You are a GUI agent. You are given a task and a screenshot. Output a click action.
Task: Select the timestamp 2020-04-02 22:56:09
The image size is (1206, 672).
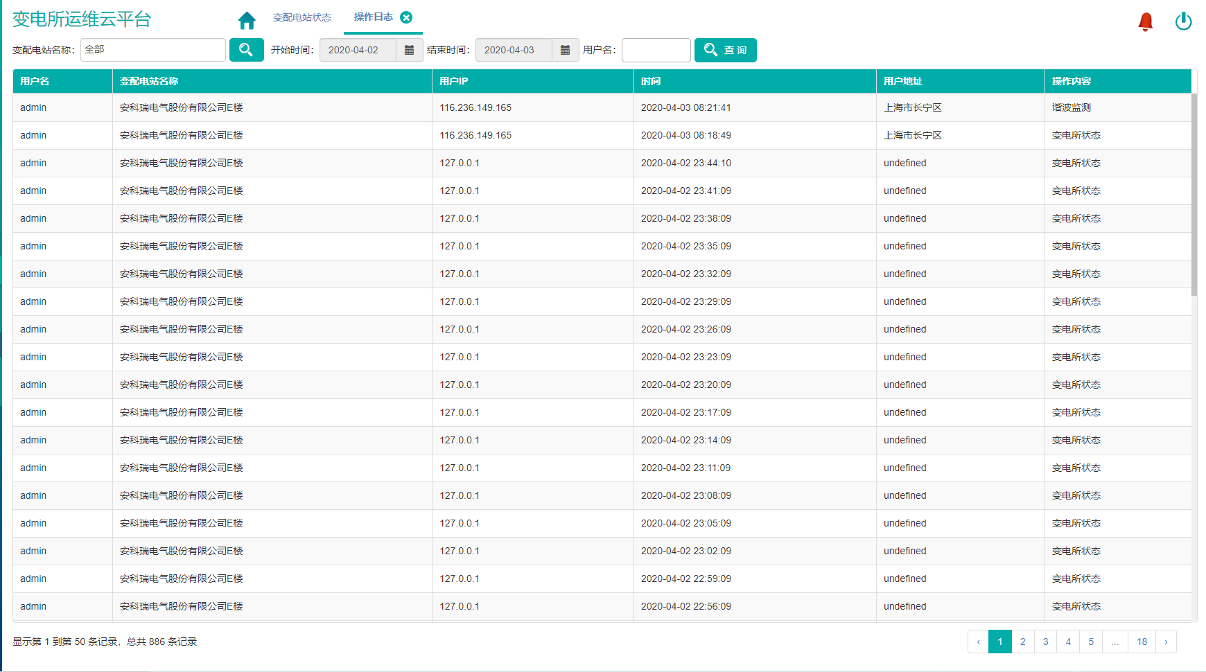(x=686, y=606)
